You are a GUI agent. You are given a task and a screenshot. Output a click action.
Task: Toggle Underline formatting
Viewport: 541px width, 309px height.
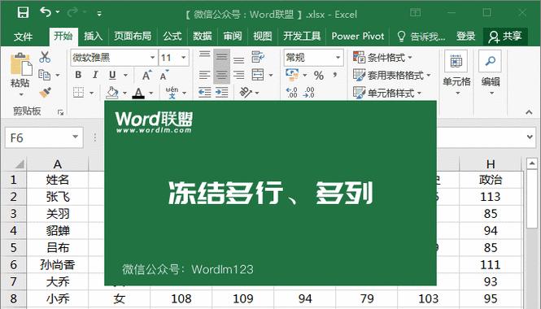tap(112, 75)
